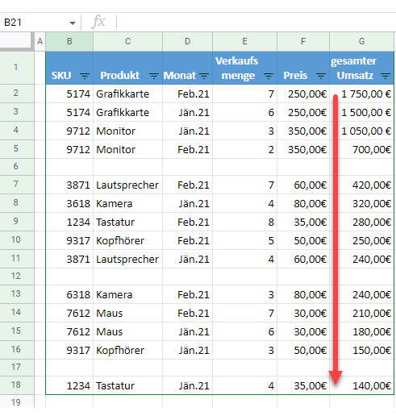Click SKU 9712 cell in row 5

coord(69,149)
